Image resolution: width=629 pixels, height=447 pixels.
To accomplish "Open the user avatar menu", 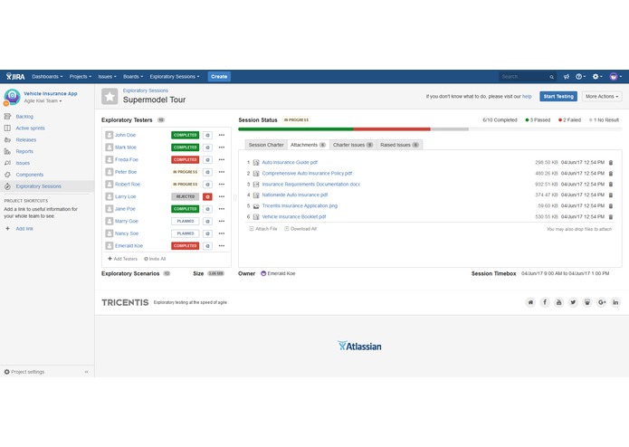I will [615, 77].
